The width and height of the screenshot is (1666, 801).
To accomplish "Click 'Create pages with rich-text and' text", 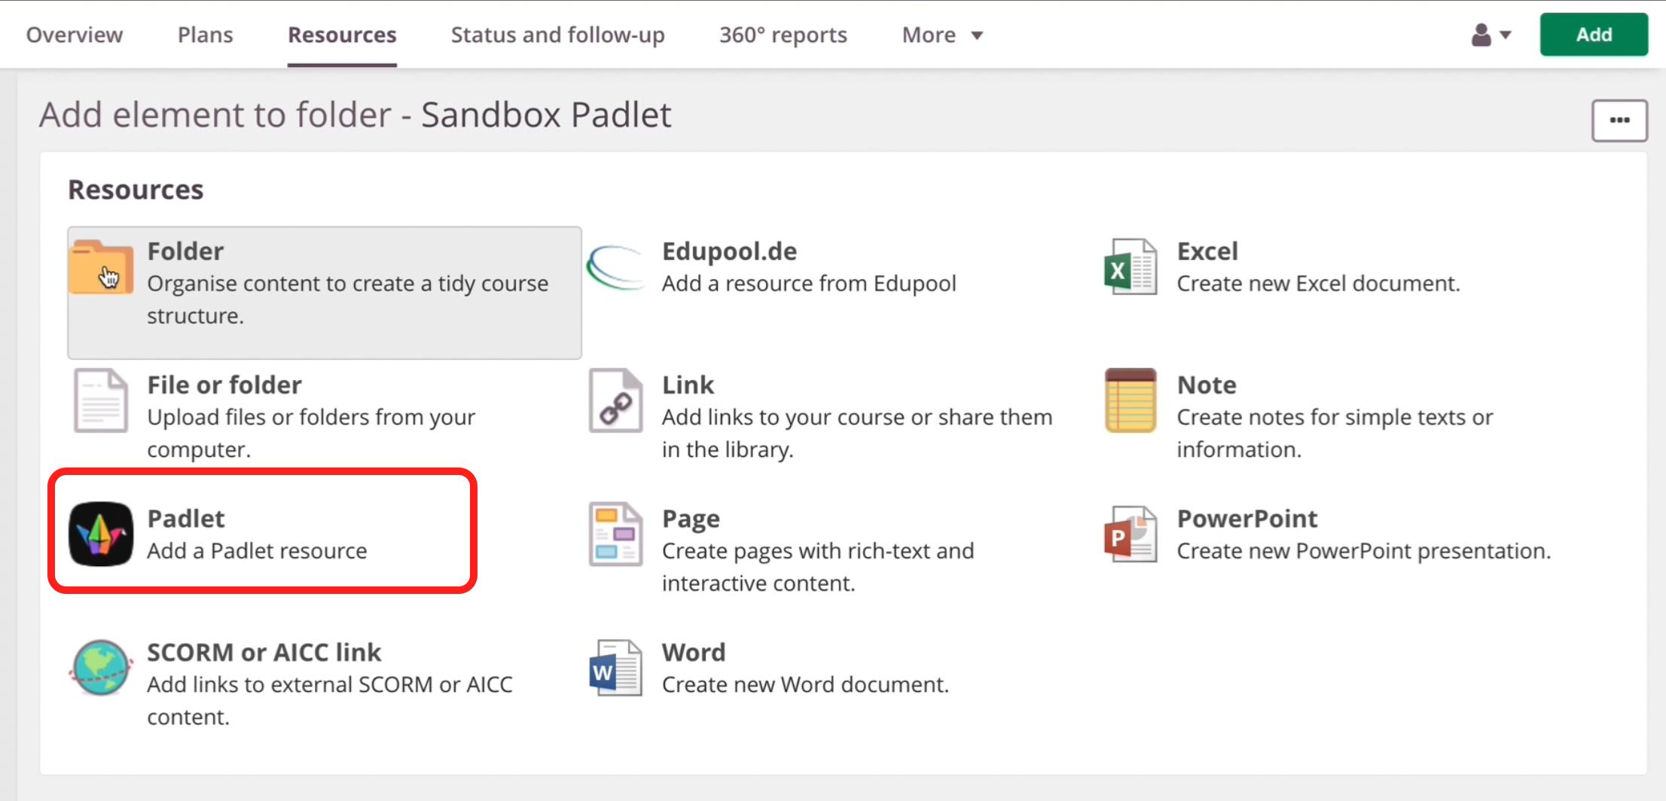I will pos(818,551).
